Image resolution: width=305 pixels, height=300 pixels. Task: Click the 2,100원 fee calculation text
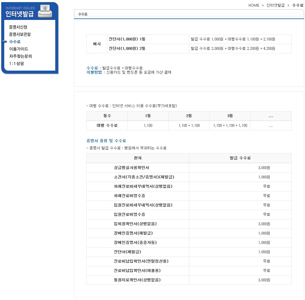(233, 39)
